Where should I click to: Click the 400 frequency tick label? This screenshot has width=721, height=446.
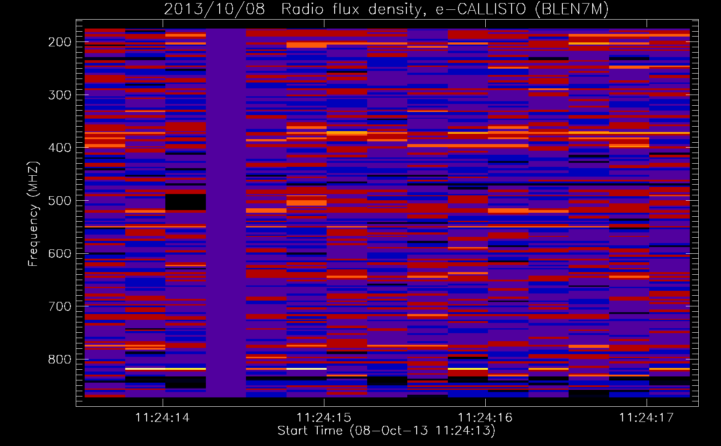(60, 148)
